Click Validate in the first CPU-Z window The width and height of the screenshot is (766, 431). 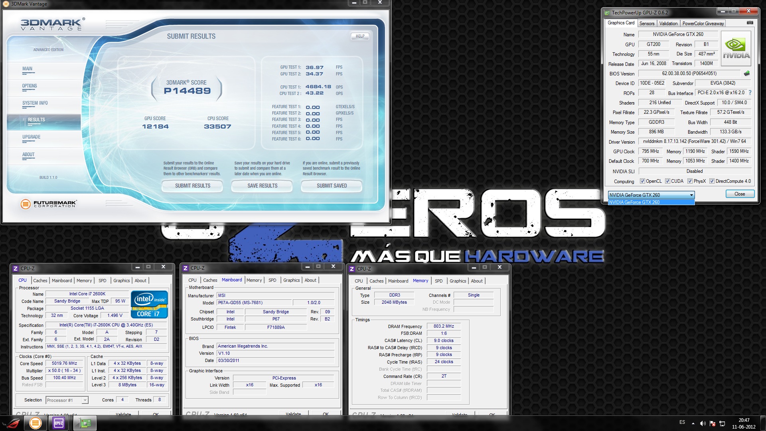tap(123, 414)
